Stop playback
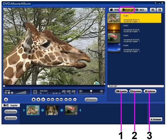This screenshot has height=140, width=166. pos(34,99)
